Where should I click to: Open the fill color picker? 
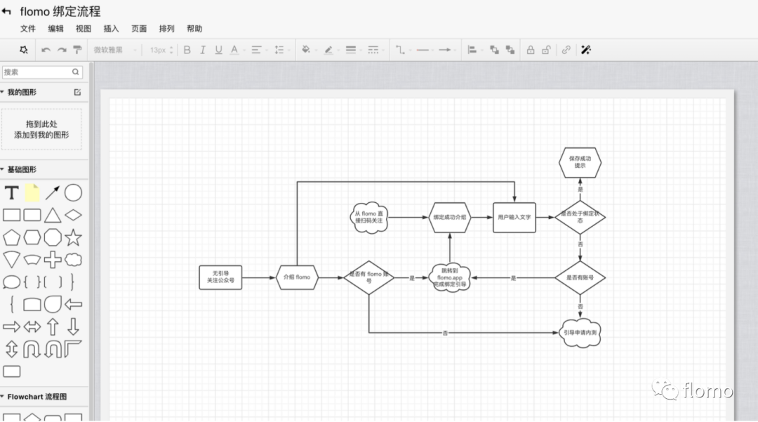tap(308, 50)
